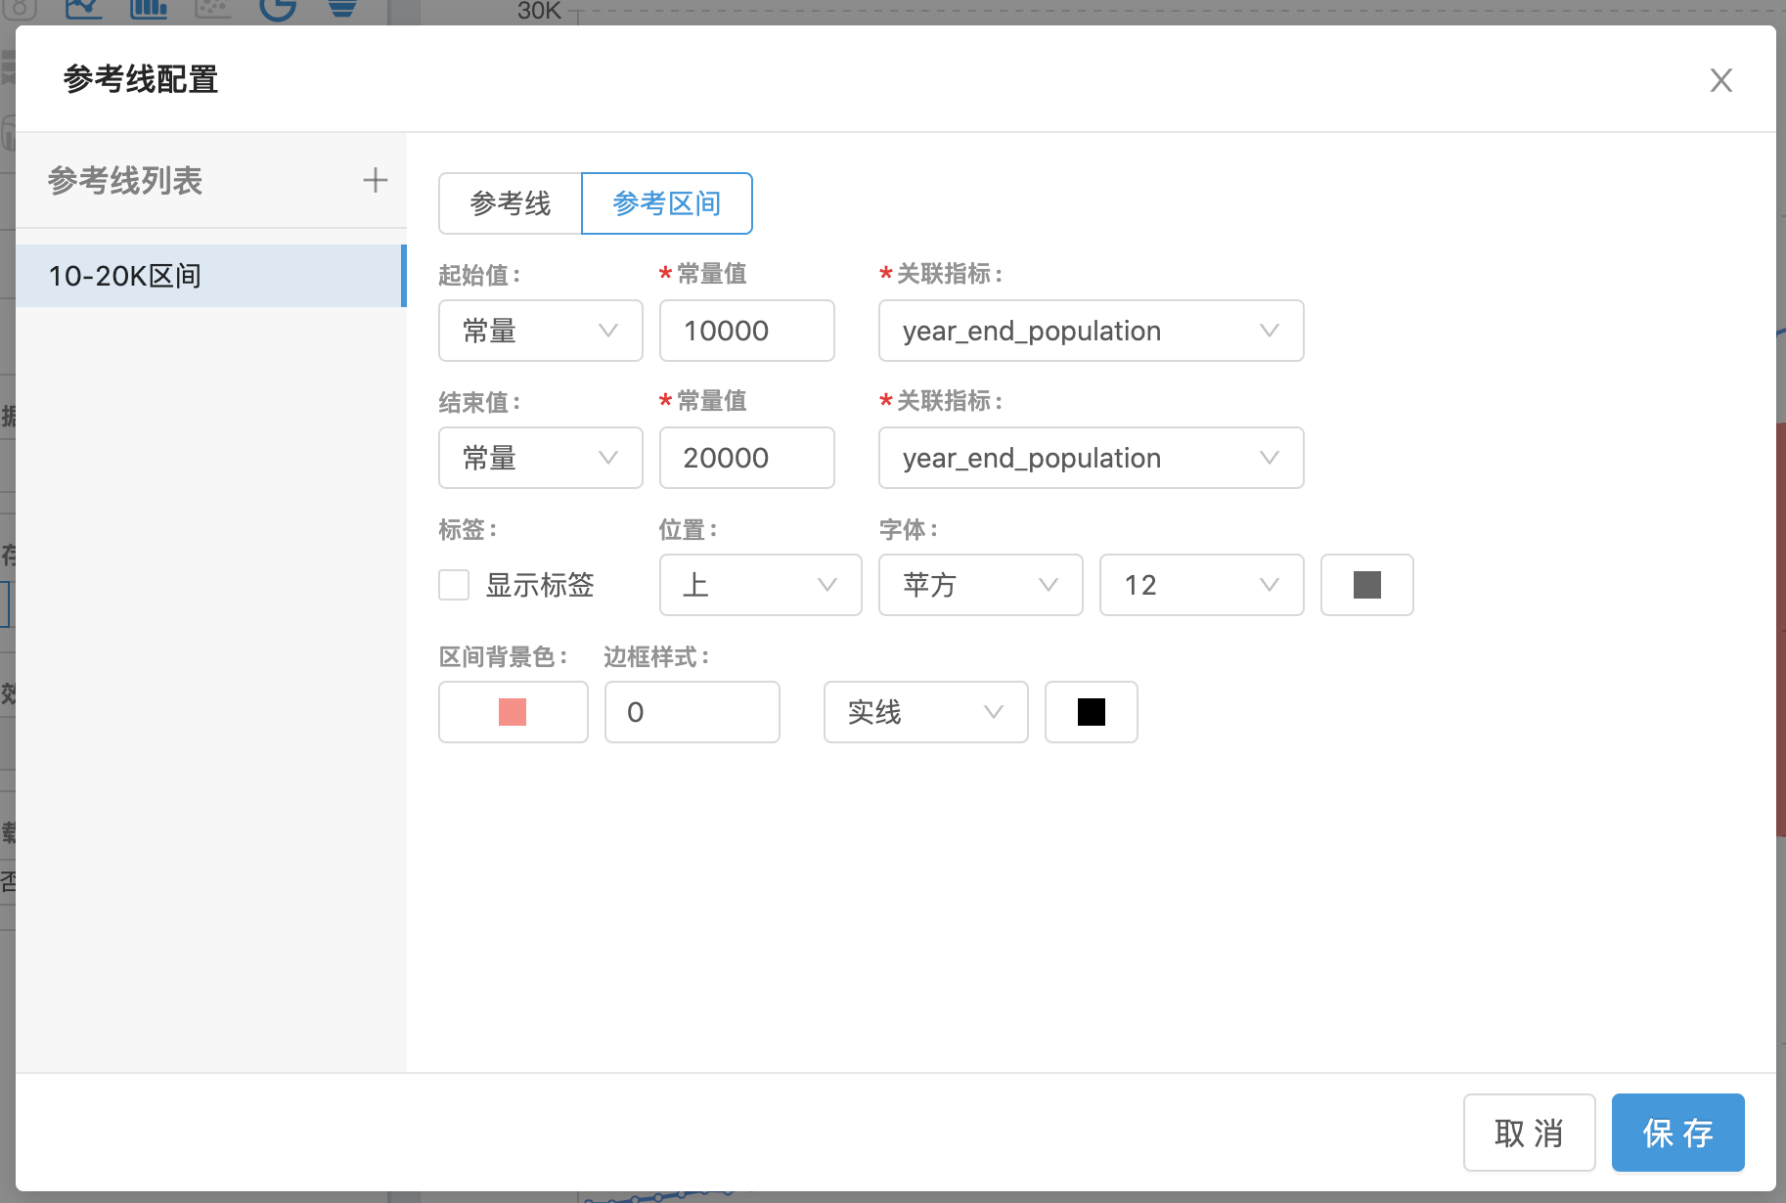Click the 保存 button
Screen dimensions: 1786x1203
(1677, 1133)
